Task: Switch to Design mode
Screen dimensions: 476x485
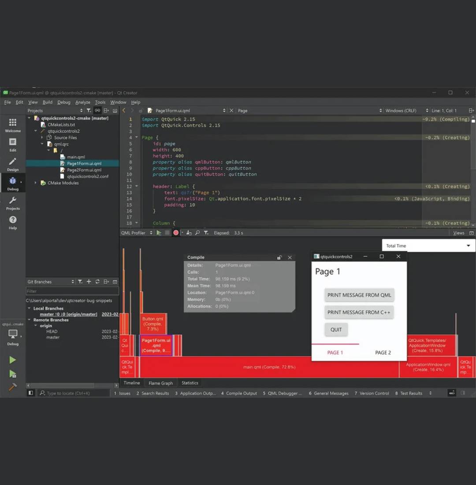Action: tap(13, 164)
